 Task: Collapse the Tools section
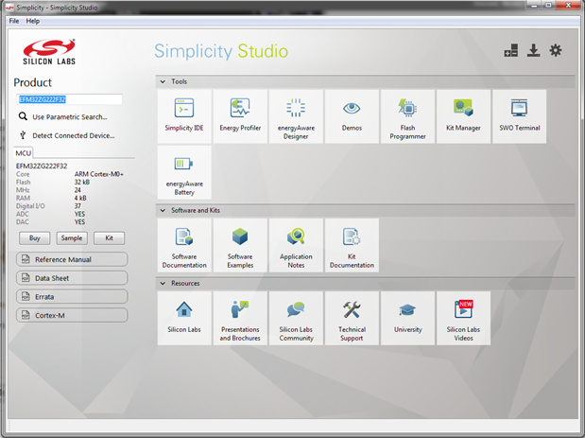tap(163, 81)
